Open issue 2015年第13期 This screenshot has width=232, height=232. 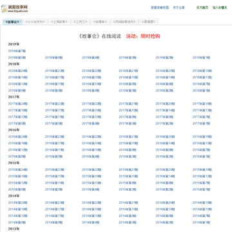[202, 176]
